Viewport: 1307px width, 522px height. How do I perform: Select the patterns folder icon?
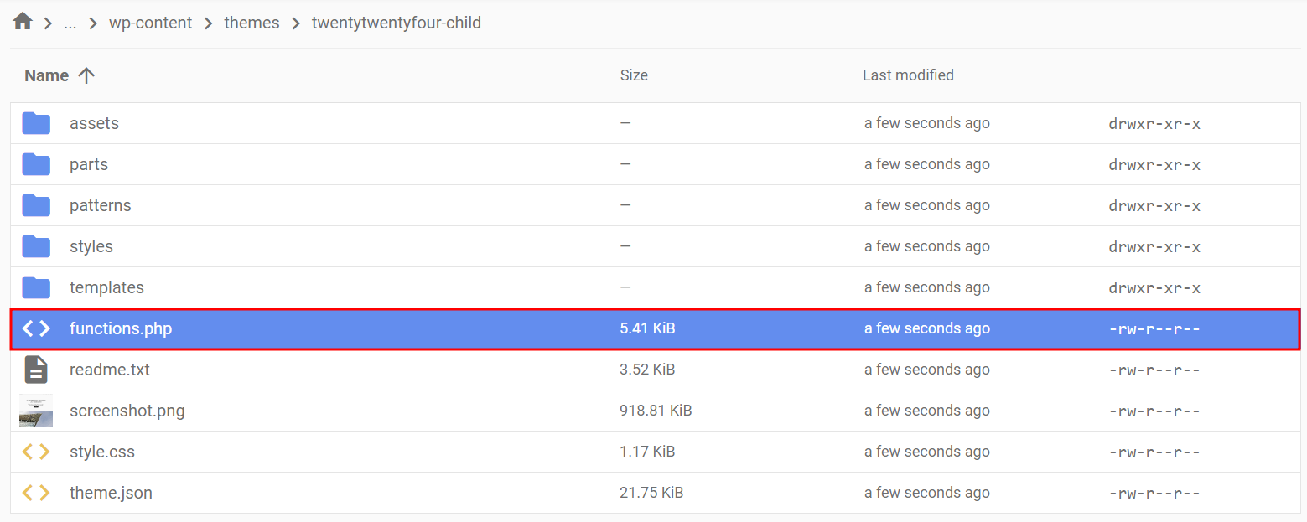[36, 205]
